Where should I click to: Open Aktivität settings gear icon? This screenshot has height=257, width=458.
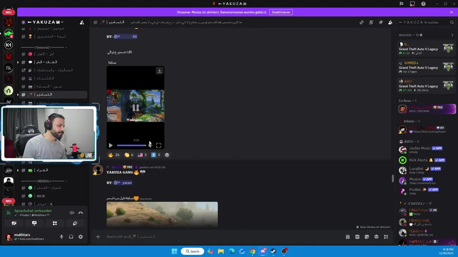tap(421, 35)
